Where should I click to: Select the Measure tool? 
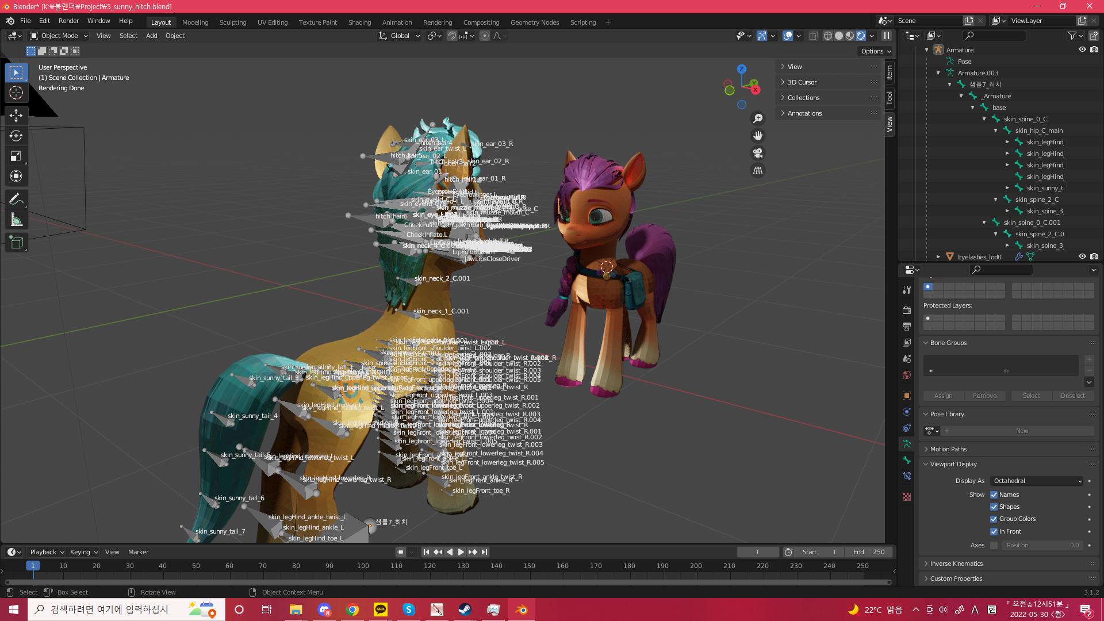click(x=16, y=220)
